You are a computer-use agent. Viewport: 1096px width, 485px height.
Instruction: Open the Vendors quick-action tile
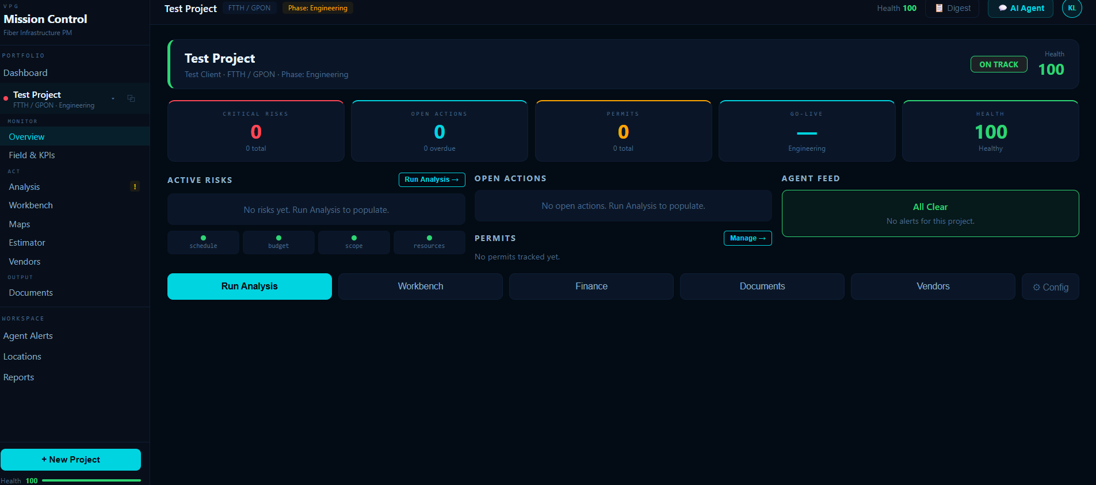(933, 287)
